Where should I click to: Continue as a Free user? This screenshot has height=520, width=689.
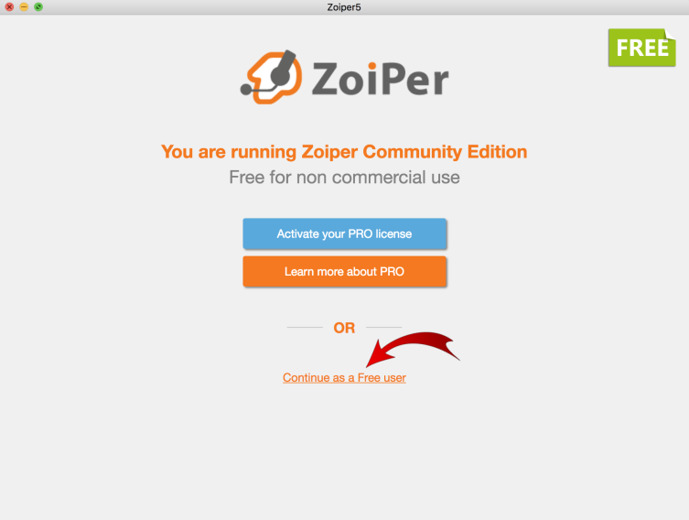click(344, 377)
